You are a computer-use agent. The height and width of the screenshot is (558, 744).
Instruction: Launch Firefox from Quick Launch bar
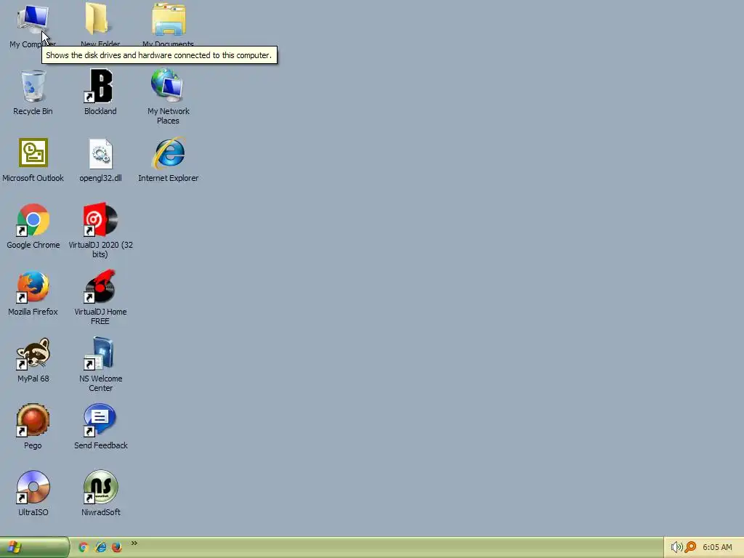(117, 547)
